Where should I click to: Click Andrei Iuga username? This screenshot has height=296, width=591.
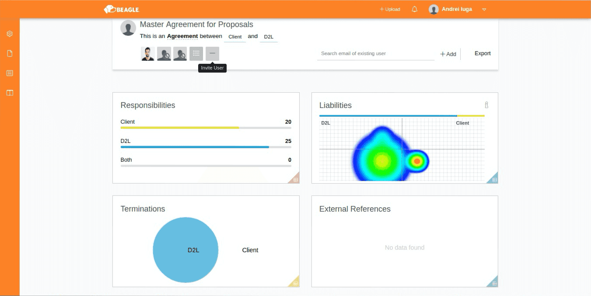[457, 9]
